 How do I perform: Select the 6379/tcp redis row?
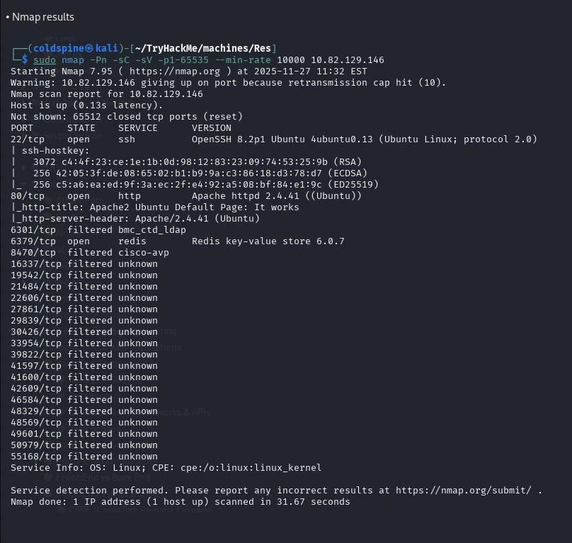click(177, 241)
